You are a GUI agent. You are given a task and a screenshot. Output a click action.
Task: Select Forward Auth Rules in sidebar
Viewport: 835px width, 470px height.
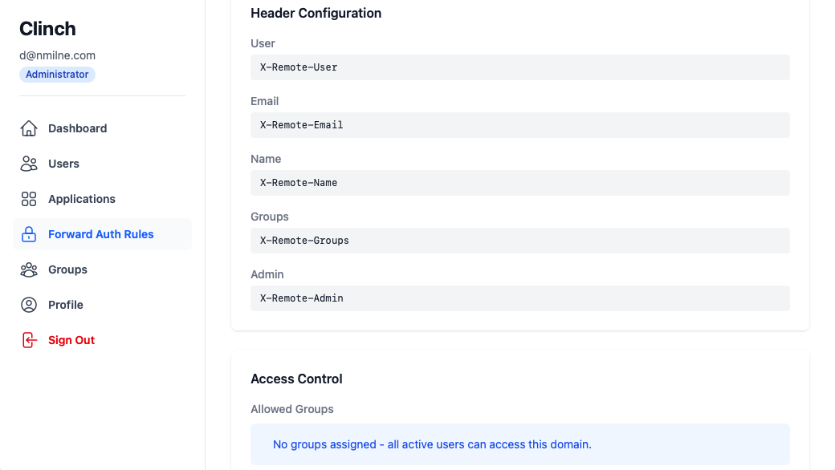101,234
